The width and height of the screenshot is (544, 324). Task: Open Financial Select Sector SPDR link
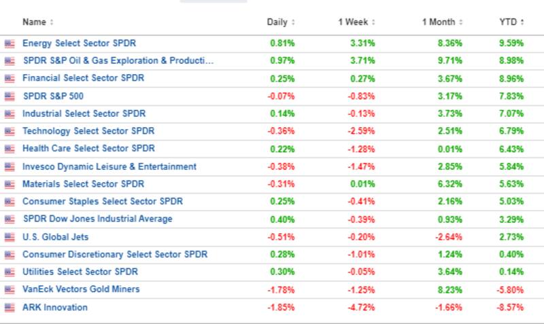(83, 78)
